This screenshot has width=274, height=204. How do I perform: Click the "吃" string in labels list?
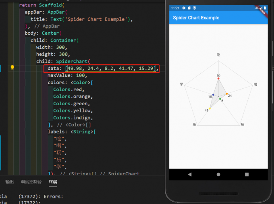(59, 139)
